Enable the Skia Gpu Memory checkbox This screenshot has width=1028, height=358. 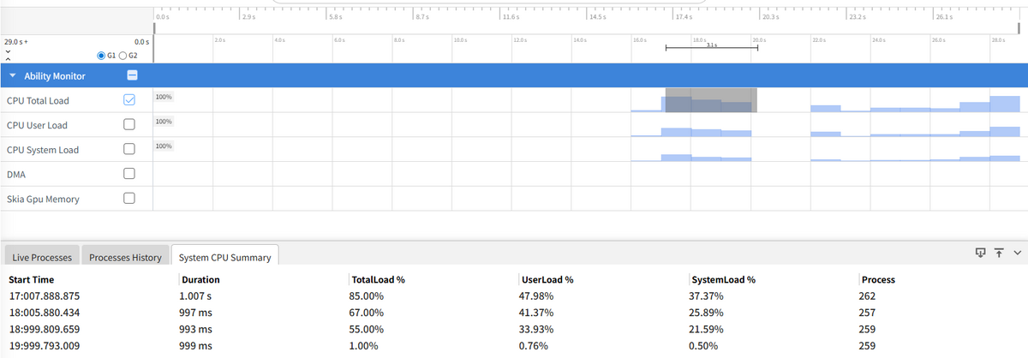129,199
